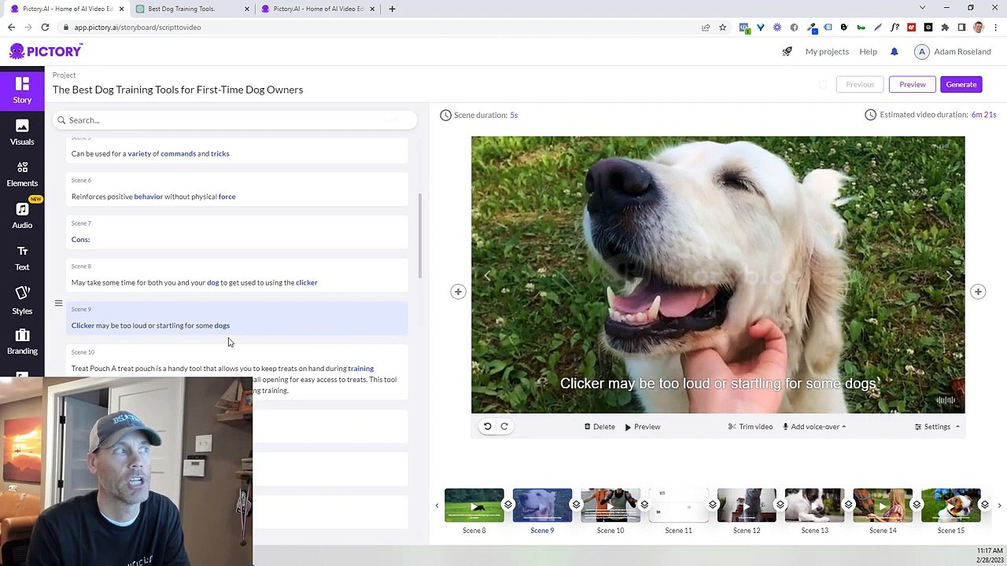
Task: Select the Scene 7 text "Cons:"
Action: click(80, 240)
